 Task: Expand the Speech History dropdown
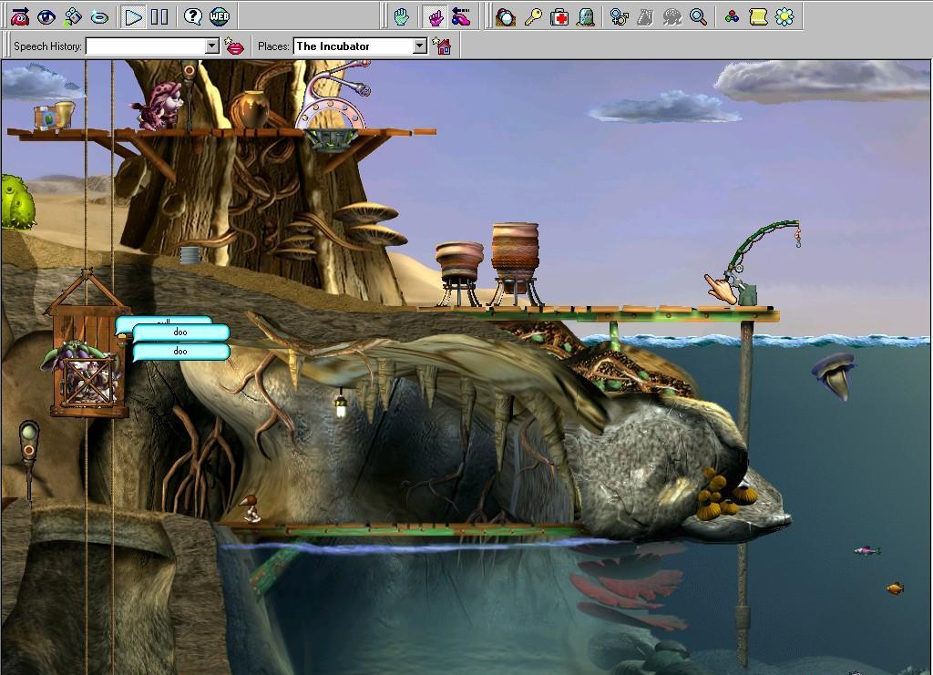pyautogui.click(x=212, y=46)
